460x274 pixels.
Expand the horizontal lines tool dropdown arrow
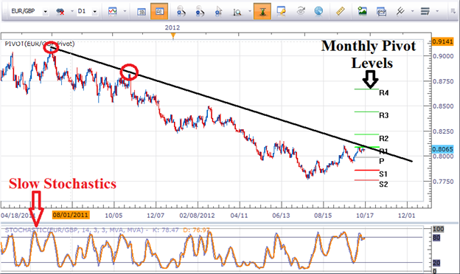tap(437, 12)
